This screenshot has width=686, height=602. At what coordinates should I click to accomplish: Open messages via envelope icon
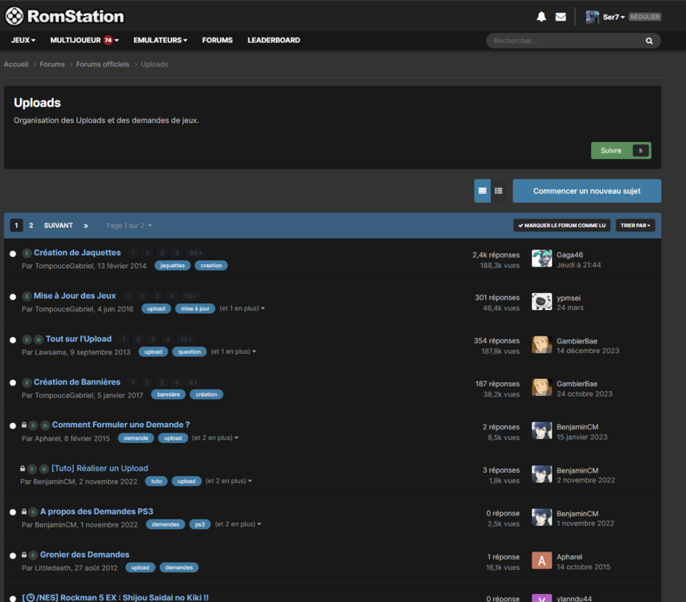click(x=559, y=15)
